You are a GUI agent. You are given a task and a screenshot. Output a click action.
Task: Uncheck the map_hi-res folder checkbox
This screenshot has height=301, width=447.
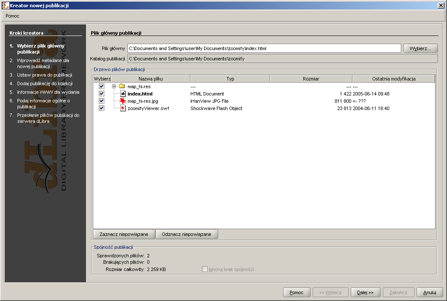point(101,86)
